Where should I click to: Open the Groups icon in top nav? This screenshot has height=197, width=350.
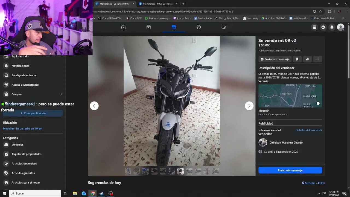click(x=199, y=27)
